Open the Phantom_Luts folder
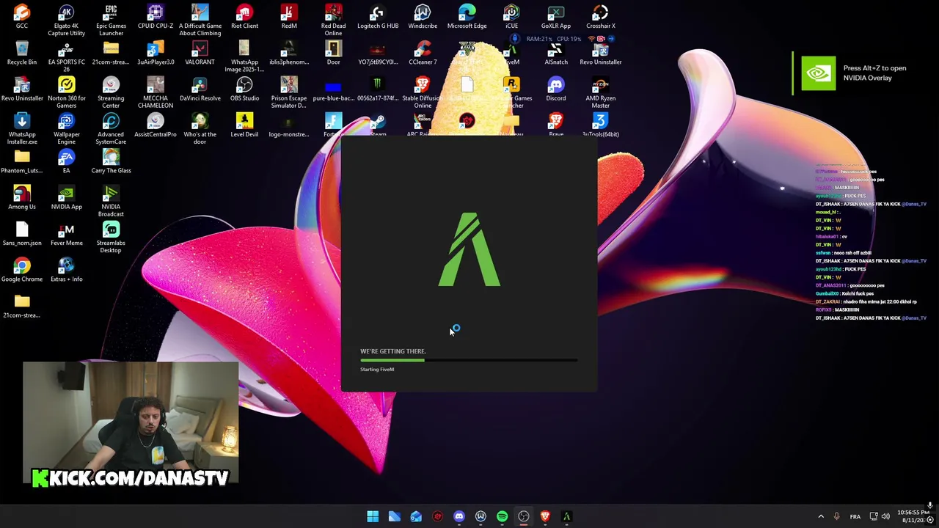This screenshot has height=528, width=939. 22,161
